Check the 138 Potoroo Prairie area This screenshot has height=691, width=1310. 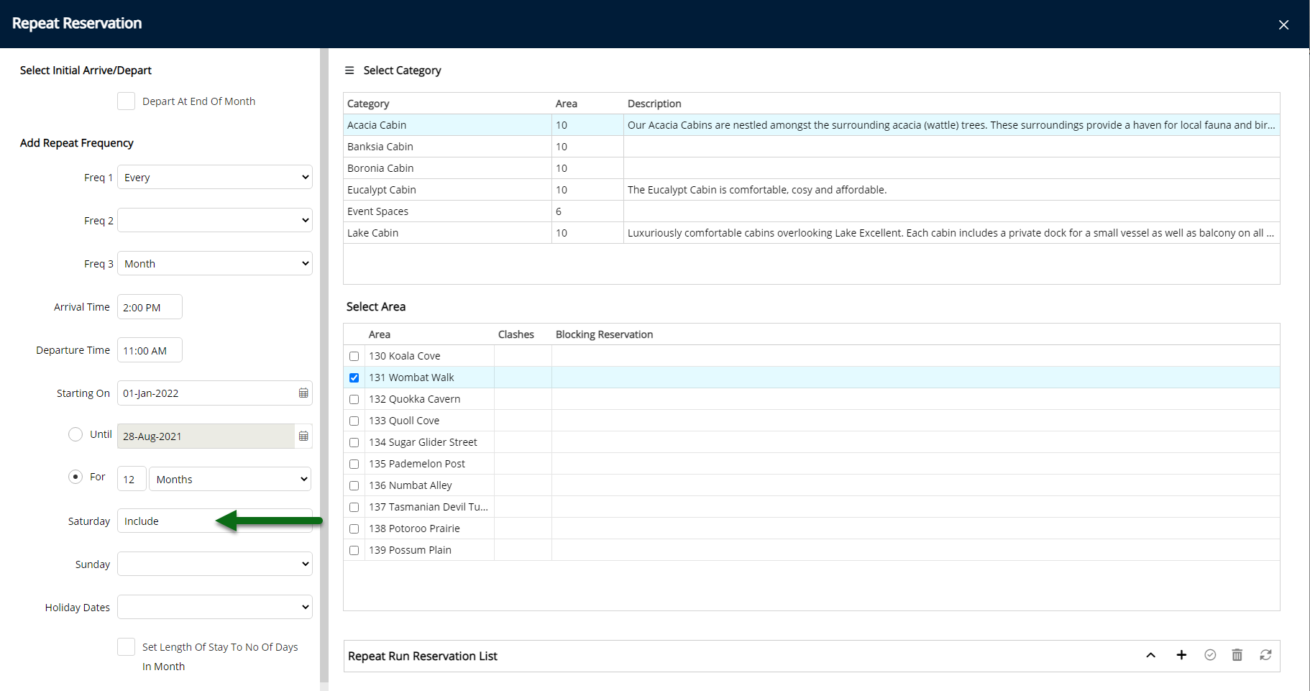click(354, 528)
